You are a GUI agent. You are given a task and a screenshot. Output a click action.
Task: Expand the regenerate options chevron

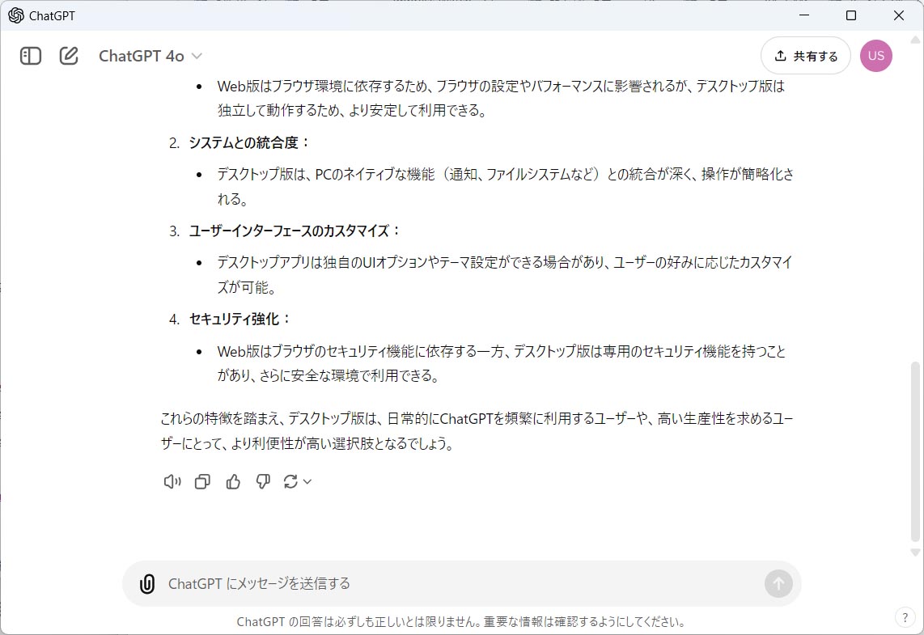pos(307,482)
